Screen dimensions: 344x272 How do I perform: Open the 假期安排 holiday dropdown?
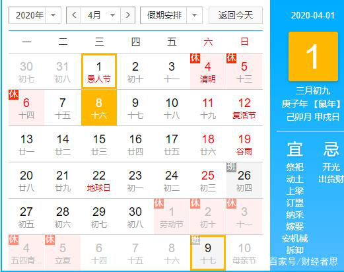click(x=171, y=15)
